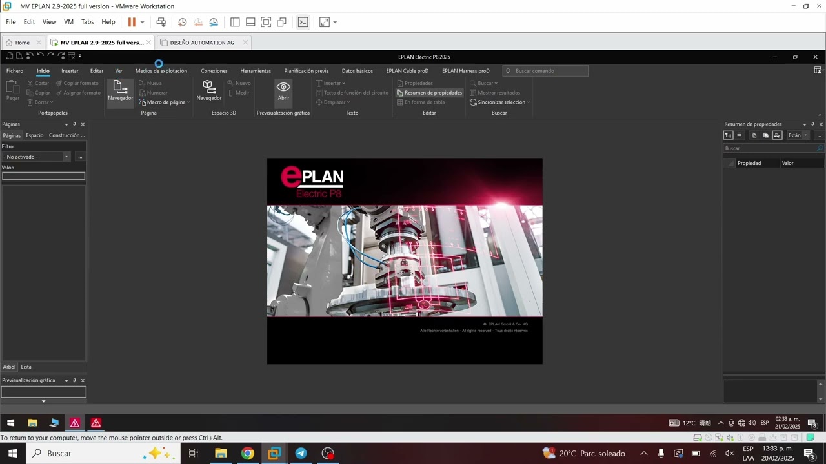
Task: Open Google Chrome from the host taskbar
Action: [x=248, y=454]
